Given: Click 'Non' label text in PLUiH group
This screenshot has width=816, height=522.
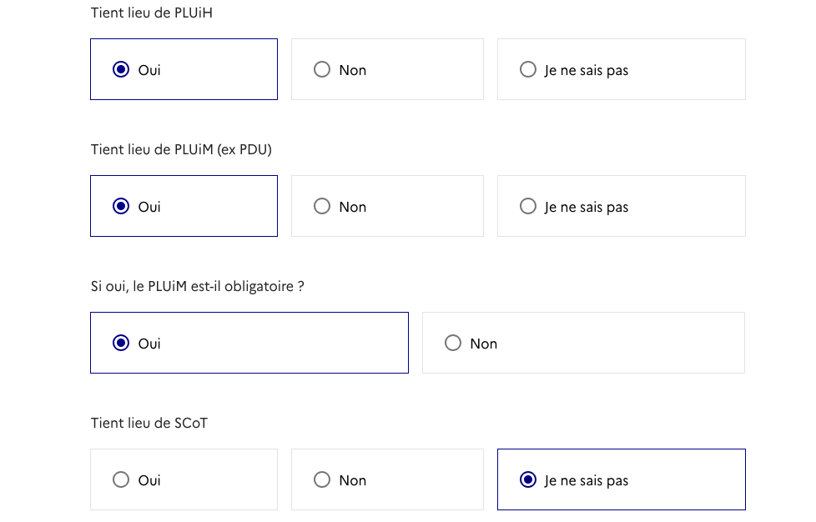Looking at the screenshot, I should [x=353, y=71].
